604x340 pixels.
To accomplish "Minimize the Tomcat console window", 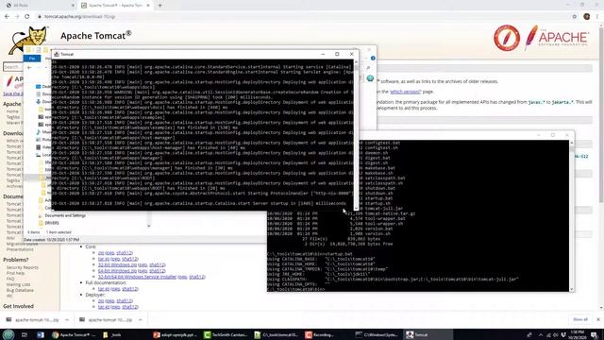I will (323, 54).
